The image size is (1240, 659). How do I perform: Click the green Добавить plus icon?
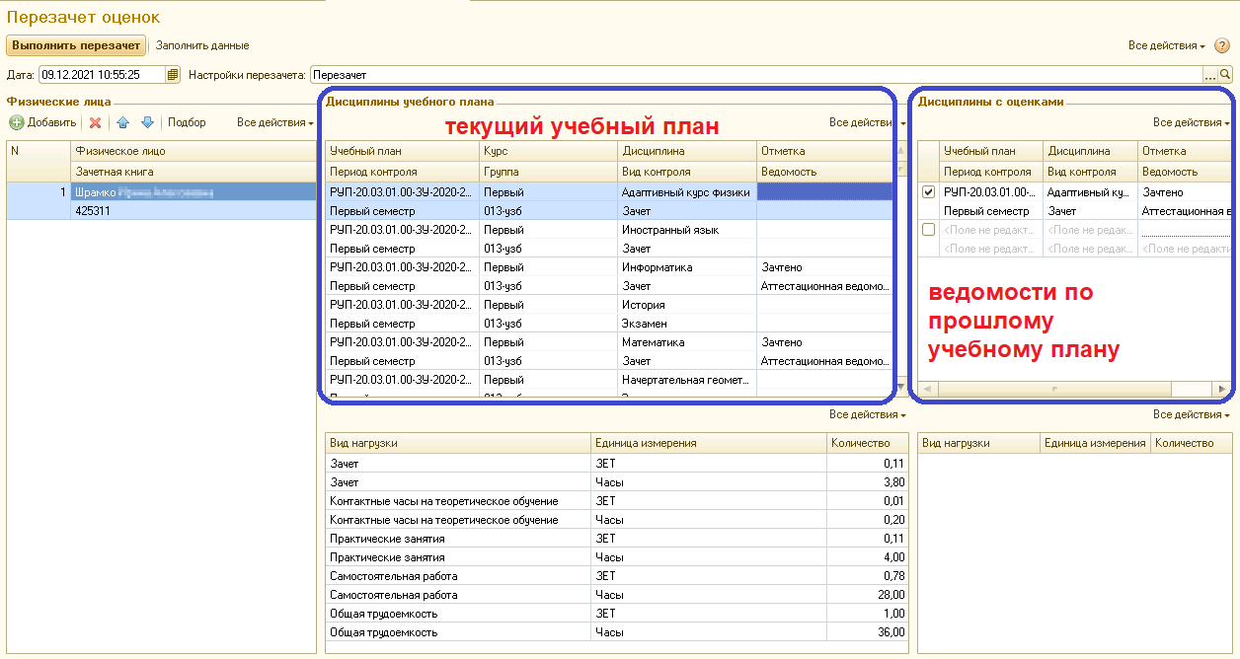point(16,123)
